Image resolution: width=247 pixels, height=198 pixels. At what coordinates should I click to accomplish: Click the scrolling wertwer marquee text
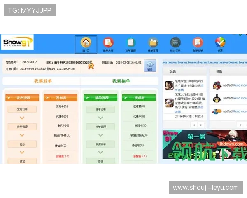[205, 62]
